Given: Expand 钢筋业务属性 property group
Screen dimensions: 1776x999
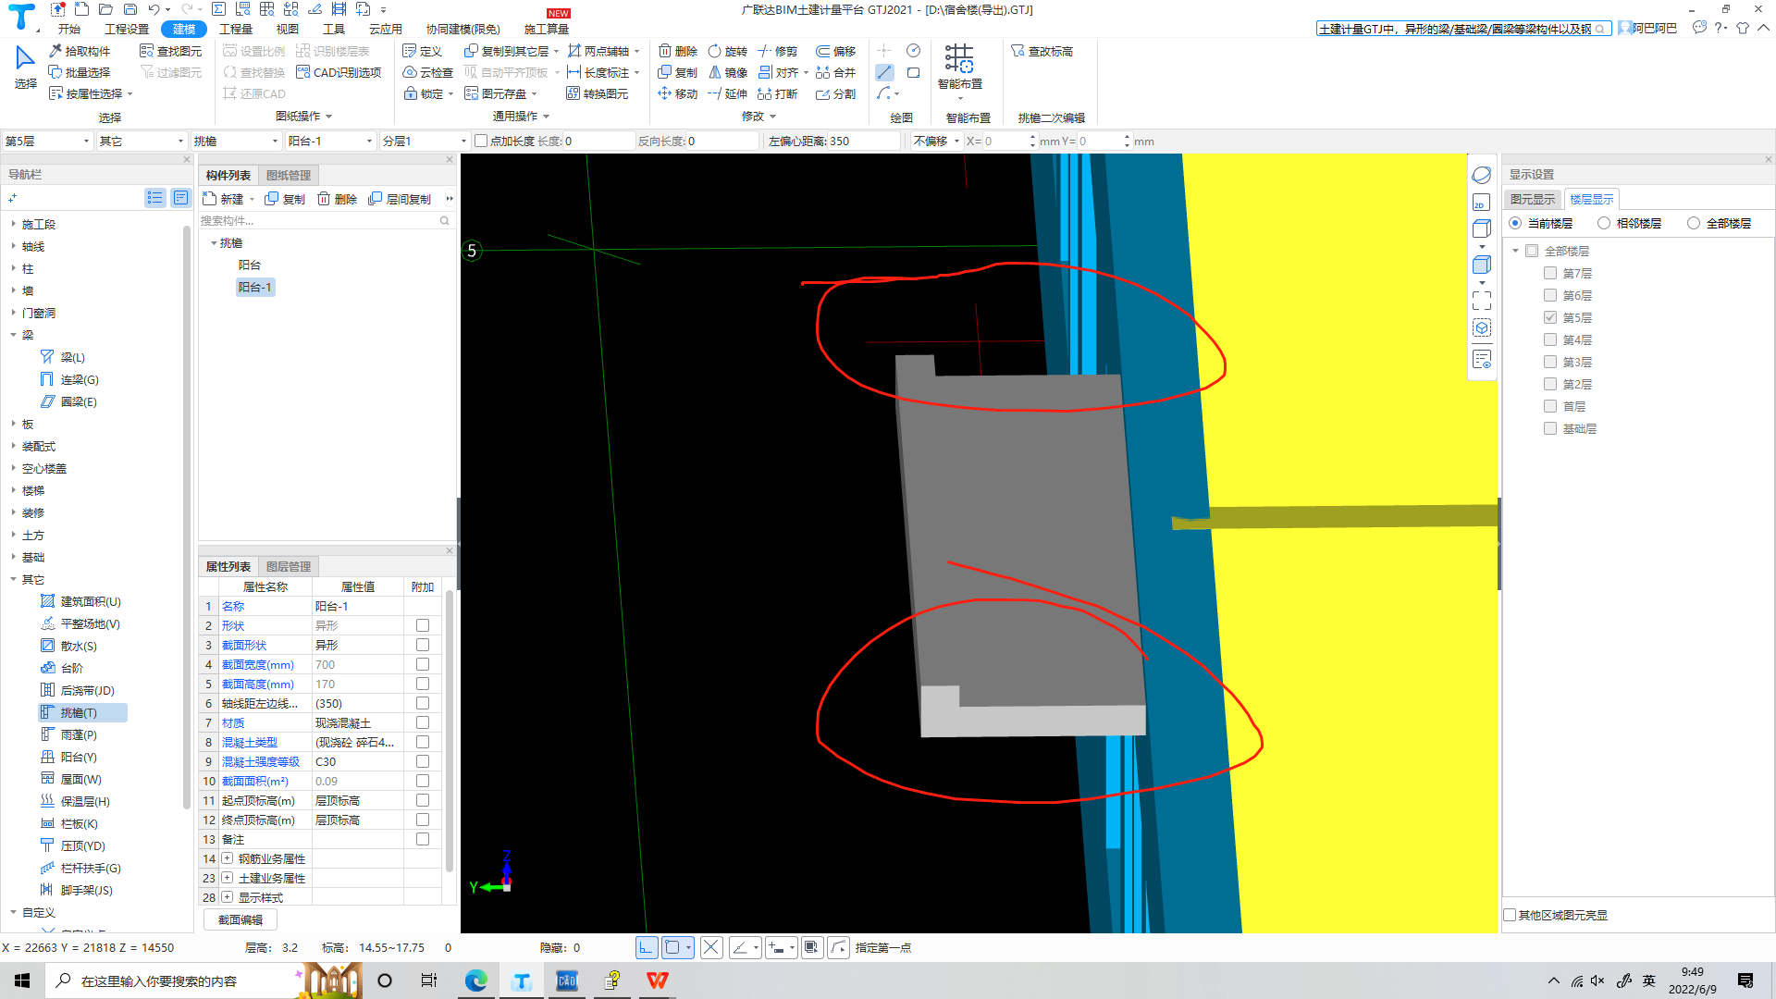Looking at the screenshot, I should (227, 858).
